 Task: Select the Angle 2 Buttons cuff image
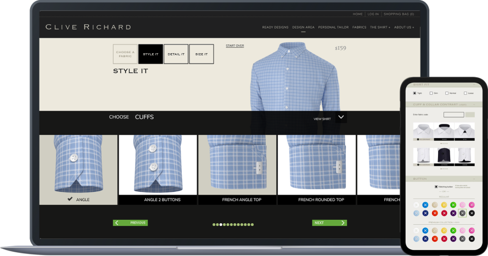pos(158,164)
